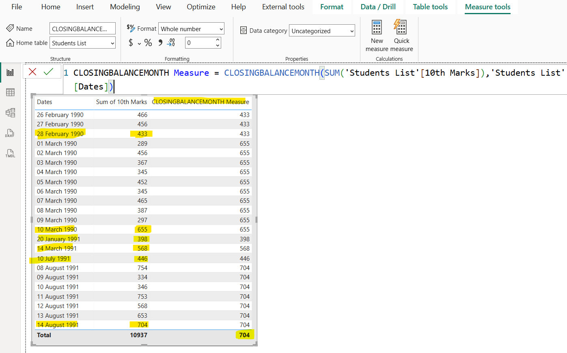This screenshot has height=353, width=567.
Task: Toggle percentage formatting for the measure
Action: (148, 42)
